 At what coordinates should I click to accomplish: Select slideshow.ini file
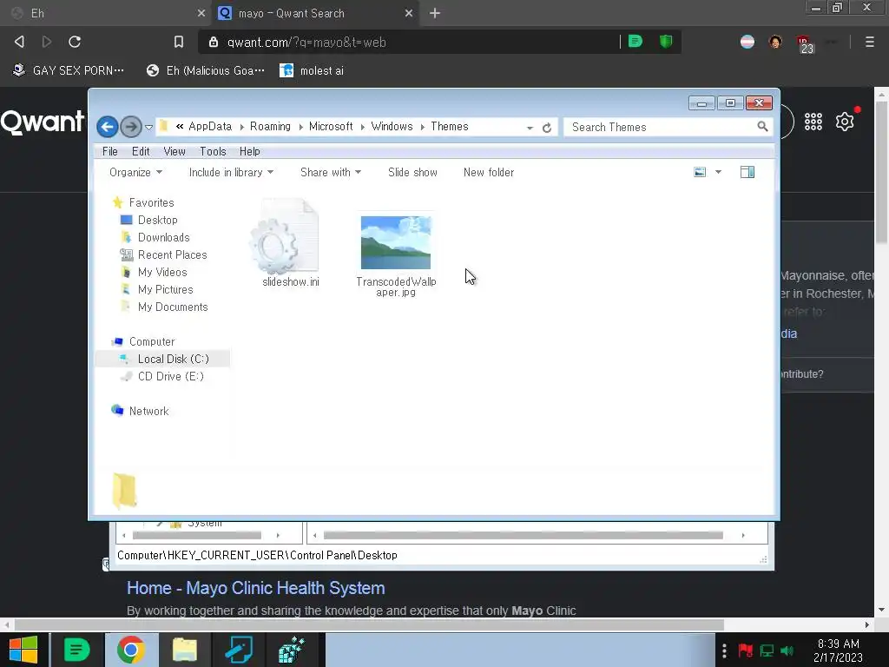(x=290, y=243)
